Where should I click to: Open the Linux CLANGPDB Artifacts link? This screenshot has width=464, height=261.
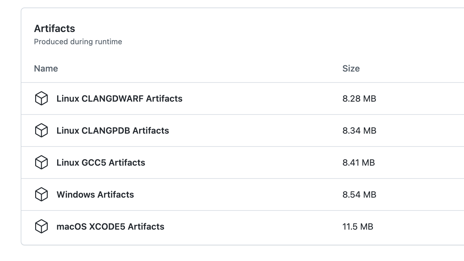coord(113,130)
